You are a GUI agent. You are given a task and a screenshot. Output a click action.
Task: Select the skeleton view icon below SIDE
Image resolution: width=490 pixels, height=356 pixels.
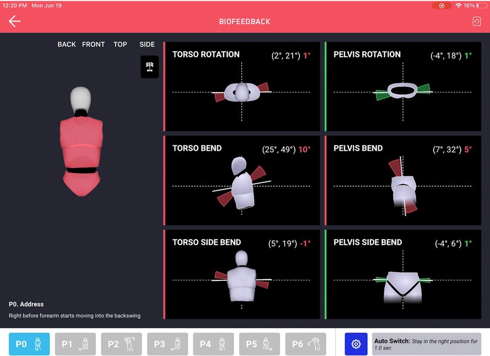point(150,67)
